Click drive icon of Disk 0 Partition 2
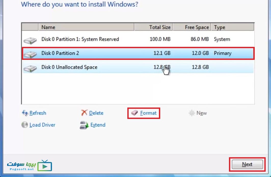 [30, 55]
